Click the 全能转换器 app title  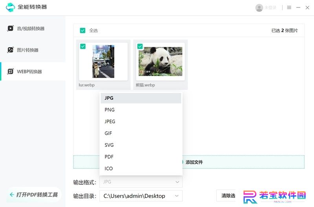tap(32, 7)
